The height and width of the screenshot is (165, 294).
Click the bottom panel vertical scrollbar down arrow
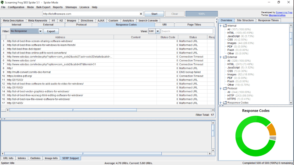[x=213, y=150]
